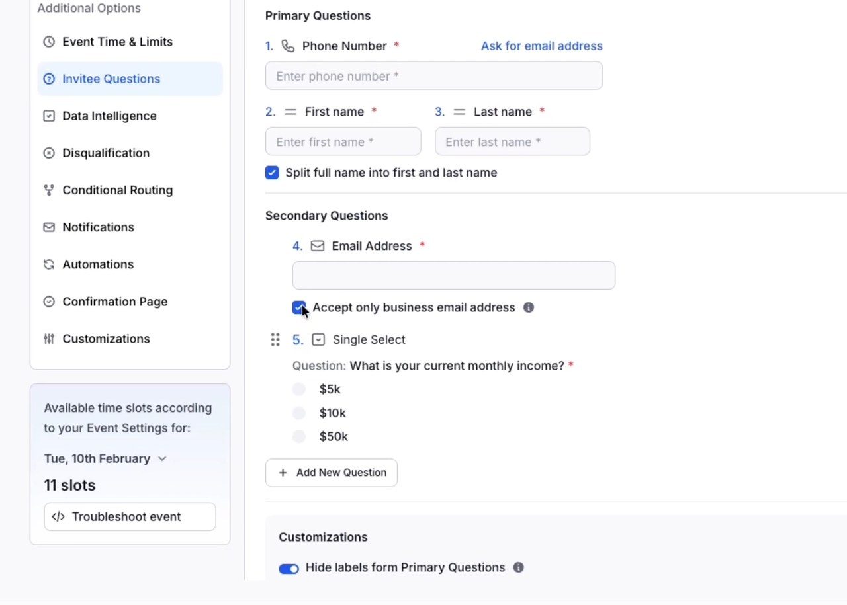The image size is (847, 605).
Task: Select Invitee Questions in the sidebar
Action: (130, 79)
